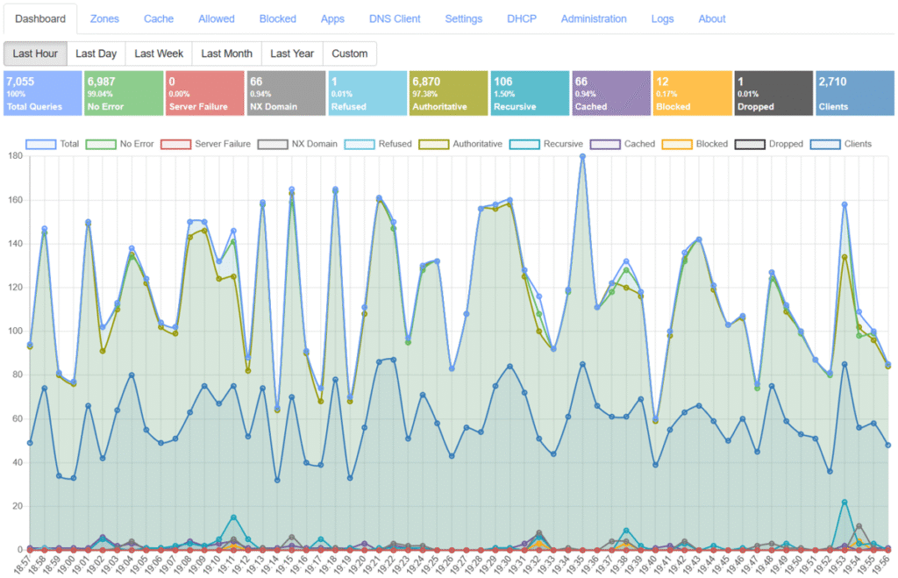The width and height of the screenshot is (898, 578).
Task: Open the DHCP tab
Action: coord(522,18)
